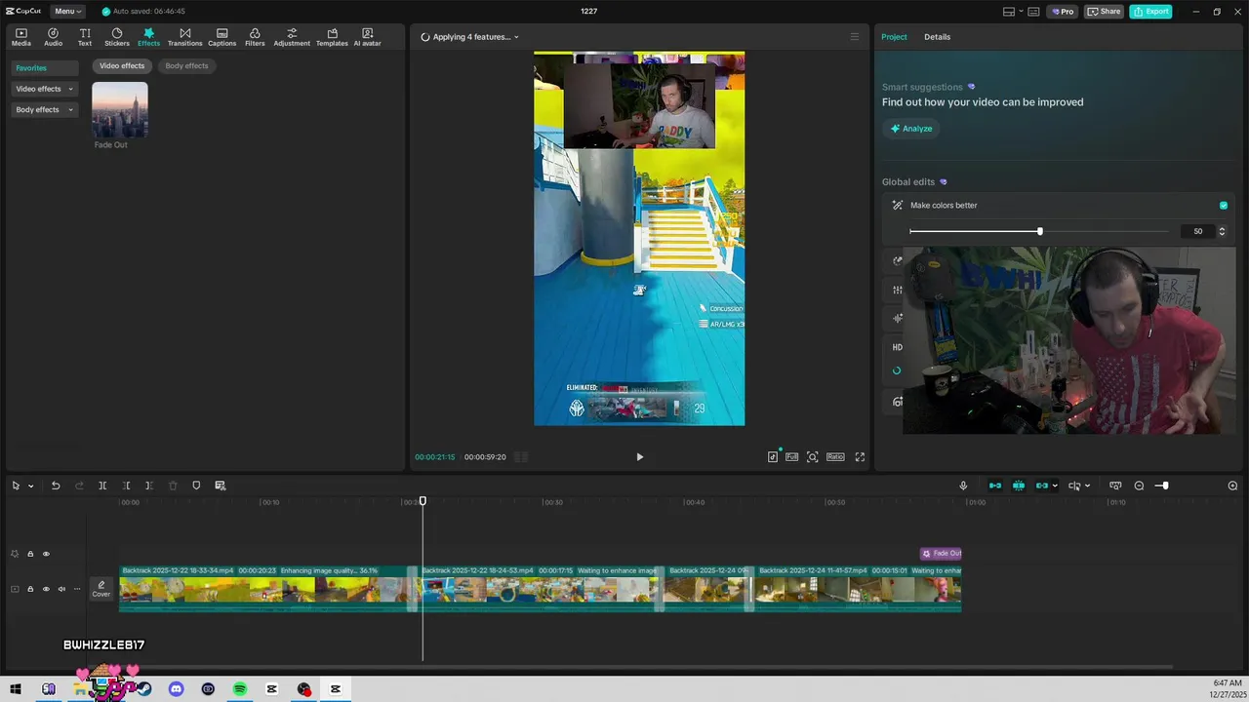The width and height of the screenshot is (1249, 702).
Task: Click the Pro upgrade button
Action: pos(1062,12)
